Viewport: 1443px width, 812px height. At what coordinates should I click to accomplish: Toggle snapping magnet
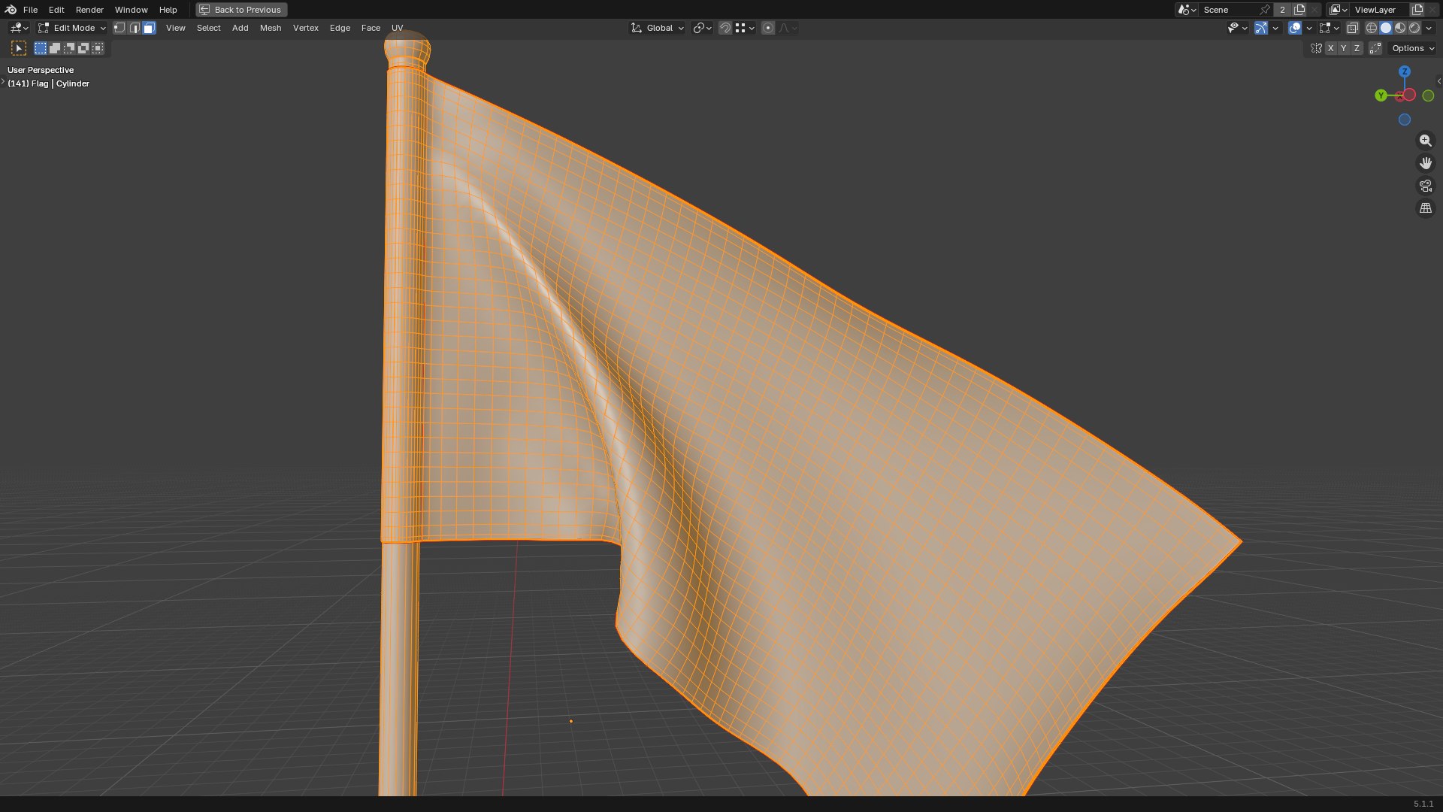[x=725, y=28]
